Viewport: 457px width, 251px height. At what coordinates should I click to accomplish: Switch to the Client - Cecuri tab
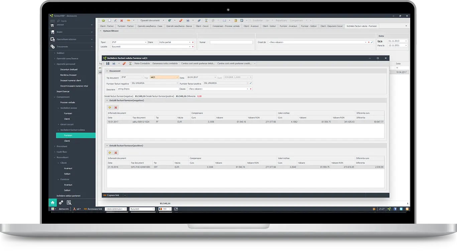click(x=202, y=26)
